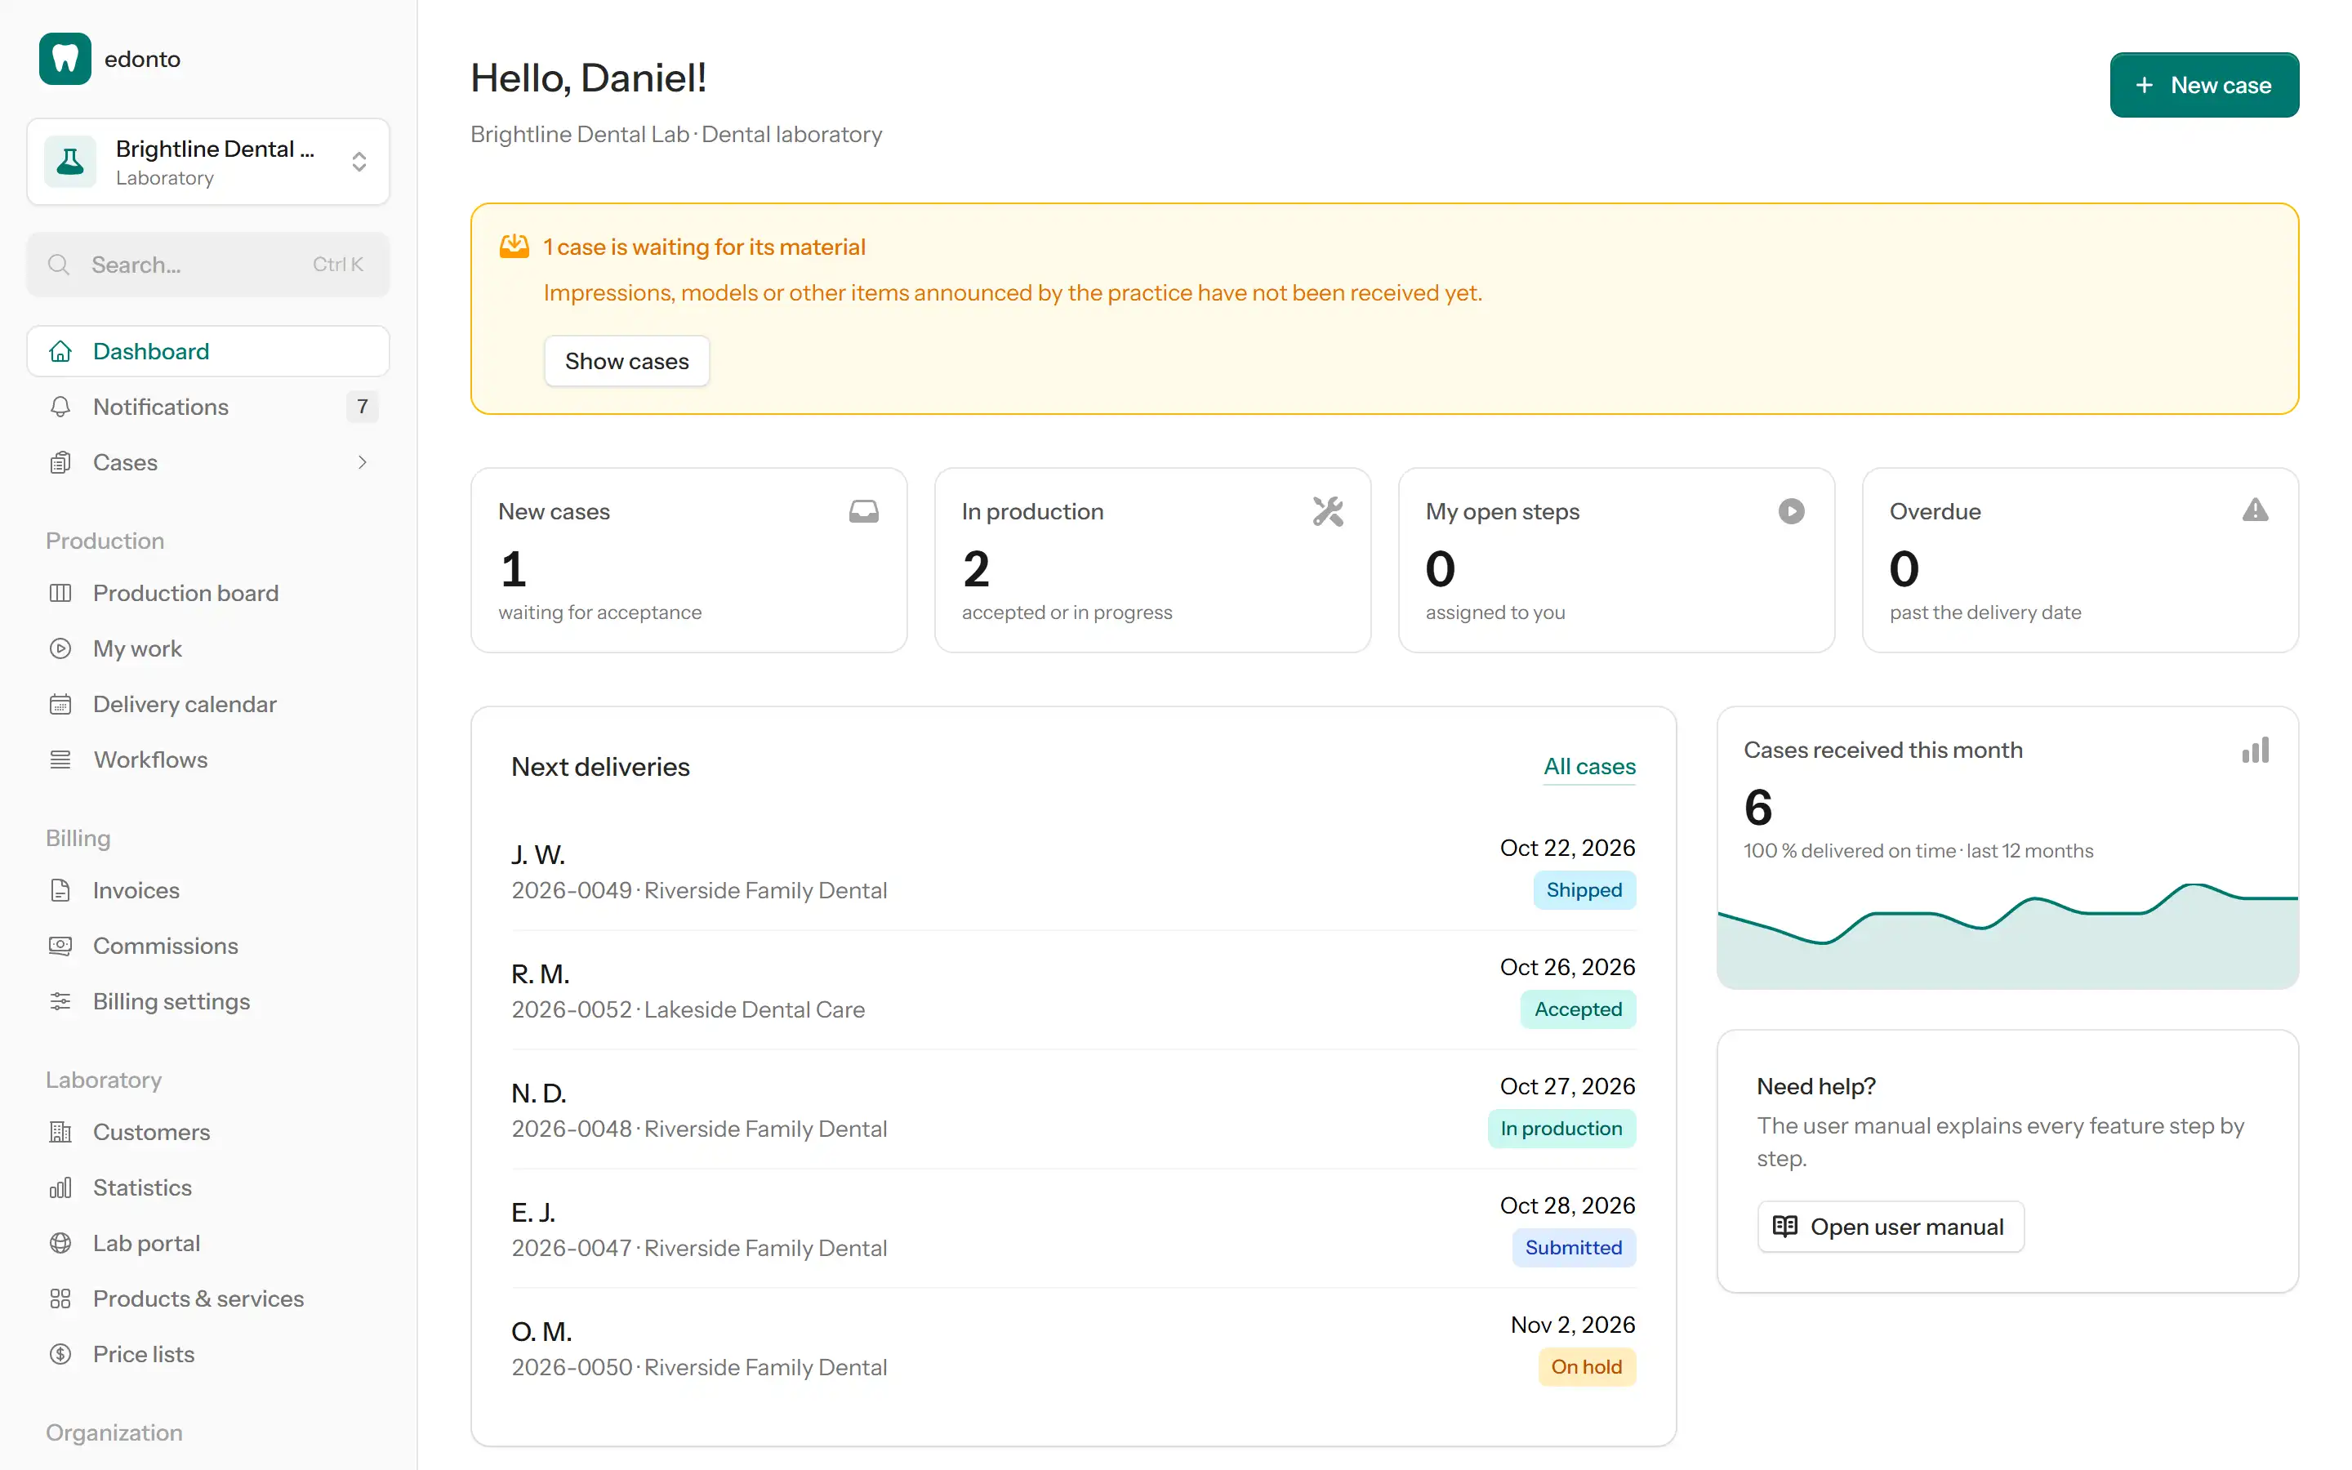The image size is (2352, 1470).
Task: Click the Products & services grid icon
Action: [x=60, y=1298]
